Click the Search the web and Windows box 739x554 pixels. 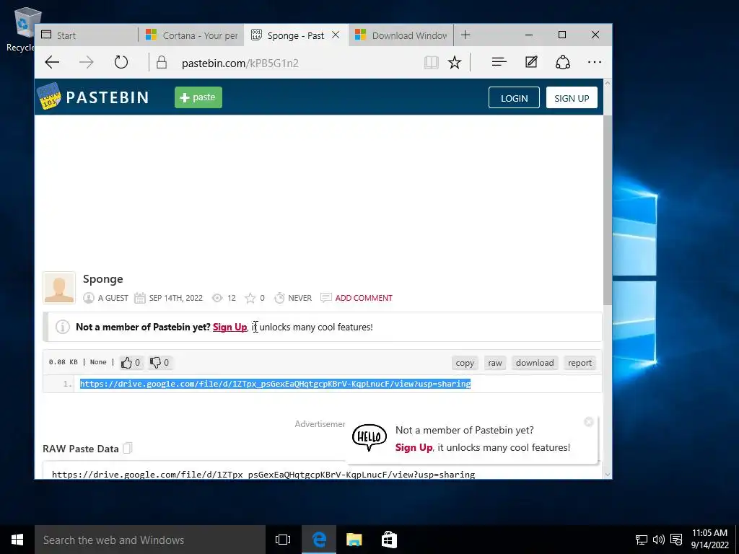pos(150,540)
